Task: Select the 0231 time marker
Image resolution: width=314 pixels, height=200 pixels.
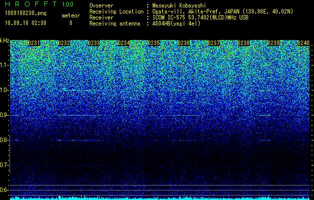Action: click(34, 43)
